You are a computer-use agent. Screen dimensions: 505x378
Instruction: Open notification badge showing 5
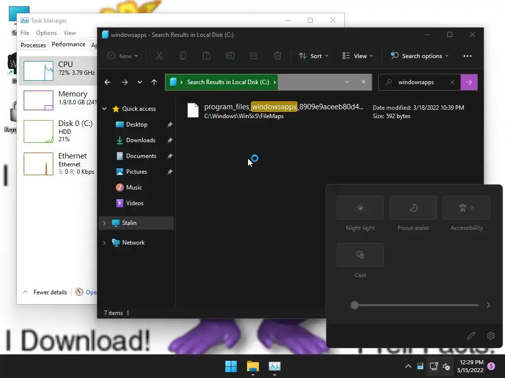(491, 366)
